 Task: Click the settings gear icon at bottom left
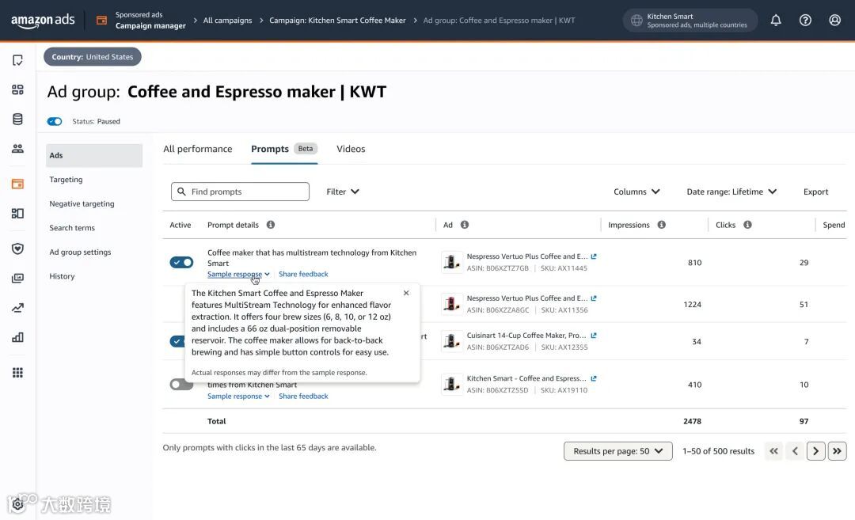coord(17,504)
